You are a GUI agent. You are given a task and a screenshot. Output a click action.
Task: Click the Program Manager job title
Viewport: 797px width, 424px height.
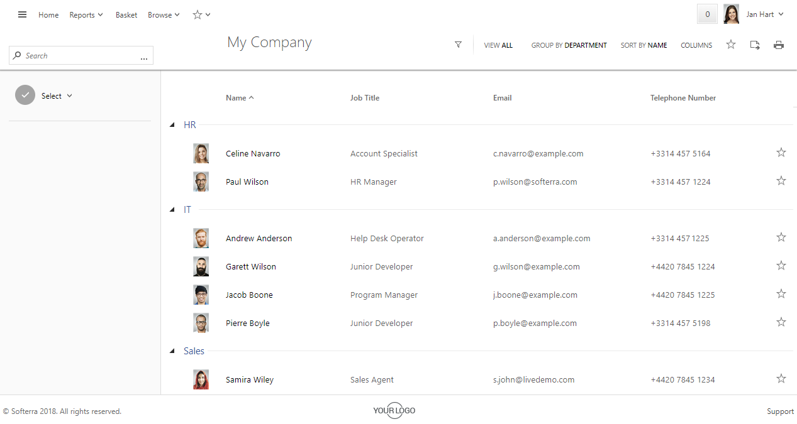(x=384, y=295)
